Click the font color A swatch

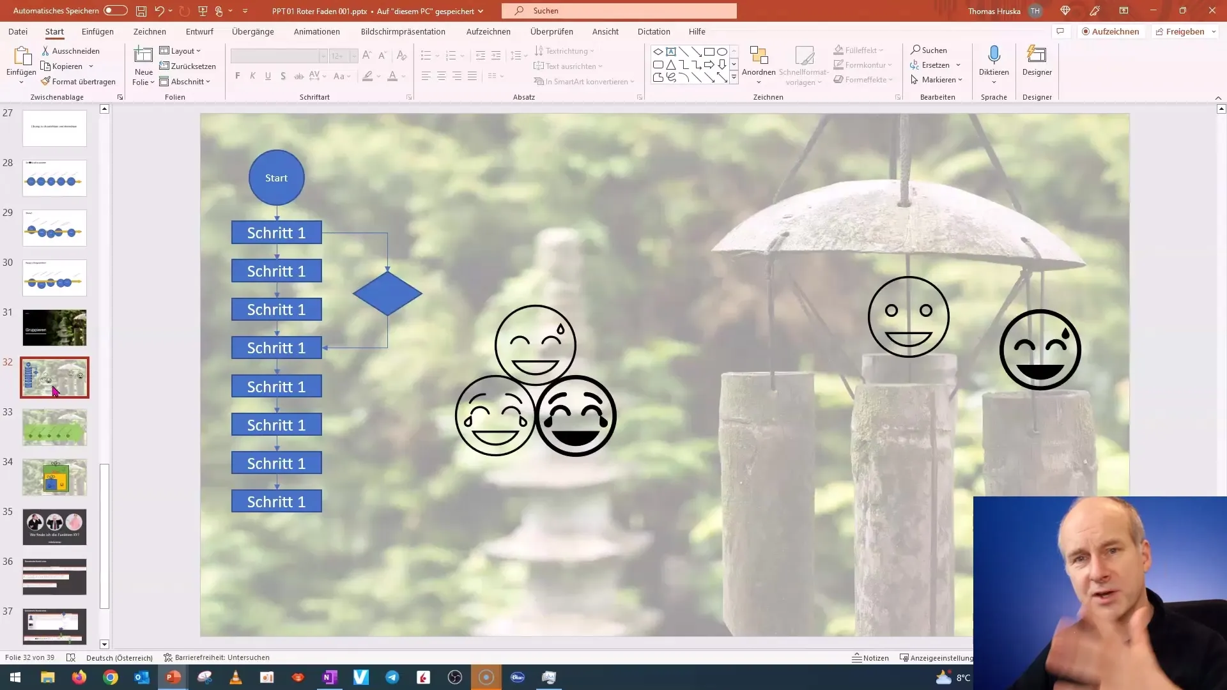click(x=392, y=77)
